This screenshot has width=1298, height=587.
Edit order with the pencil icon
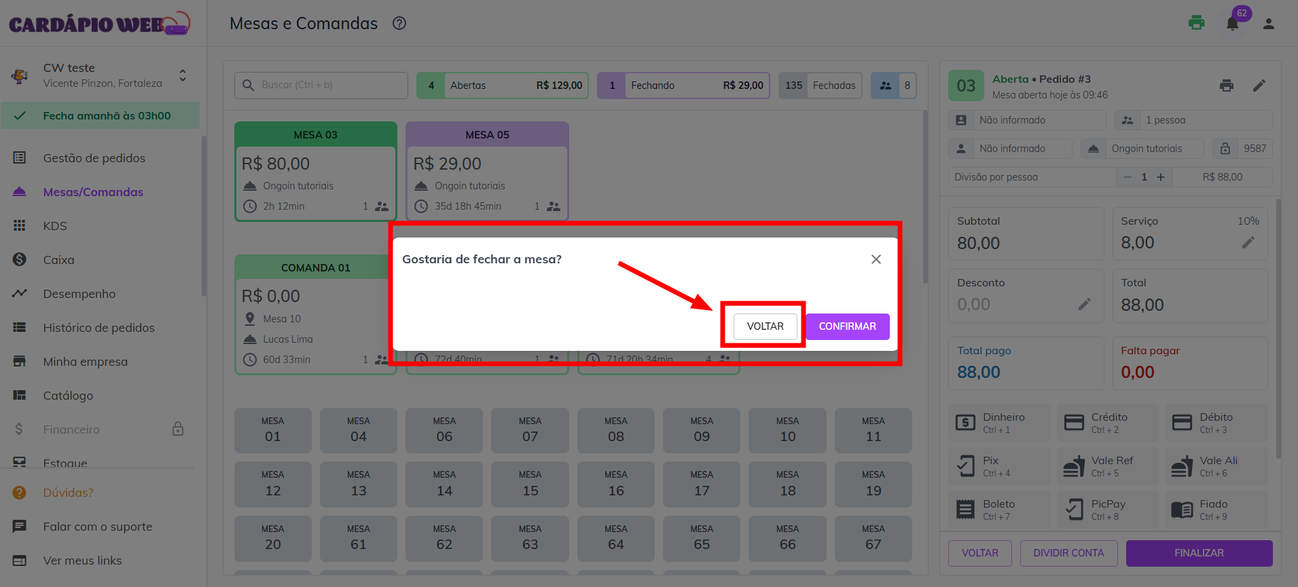coord(1259,86)
